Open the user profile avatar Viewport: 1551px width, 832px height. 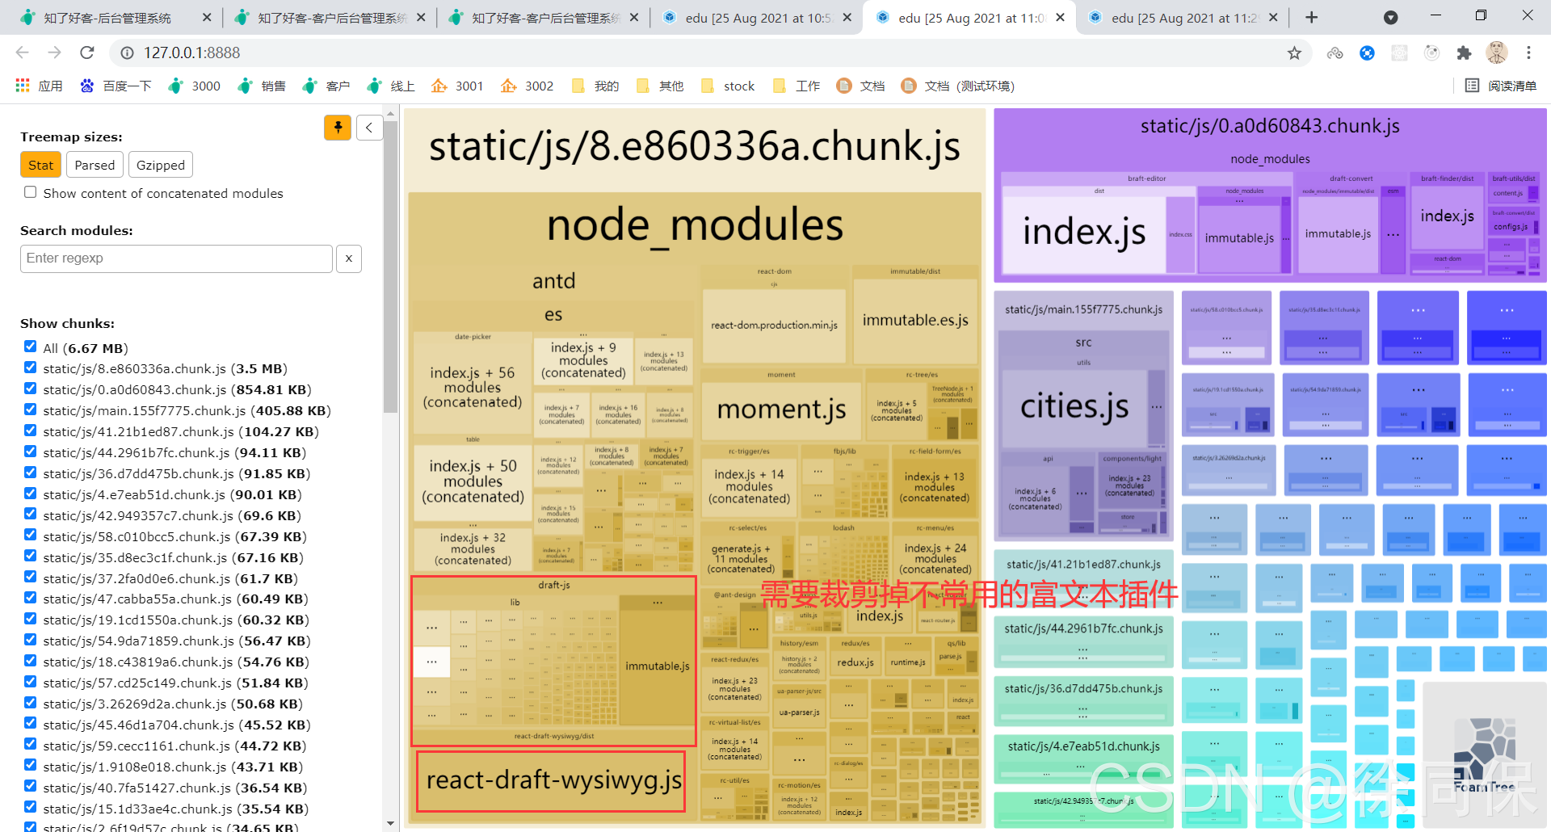point(1496,53)
